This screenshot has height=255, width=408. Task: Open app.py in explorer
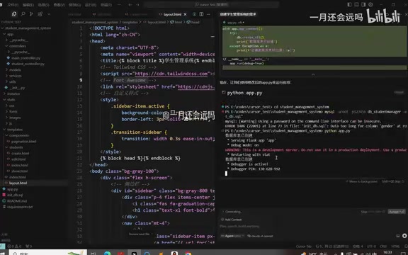[x=12, y=189]
